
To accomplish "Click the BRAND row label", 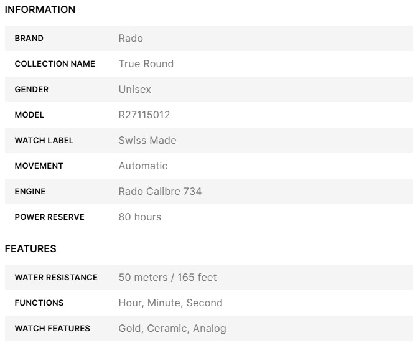I will tap(29, 39).
